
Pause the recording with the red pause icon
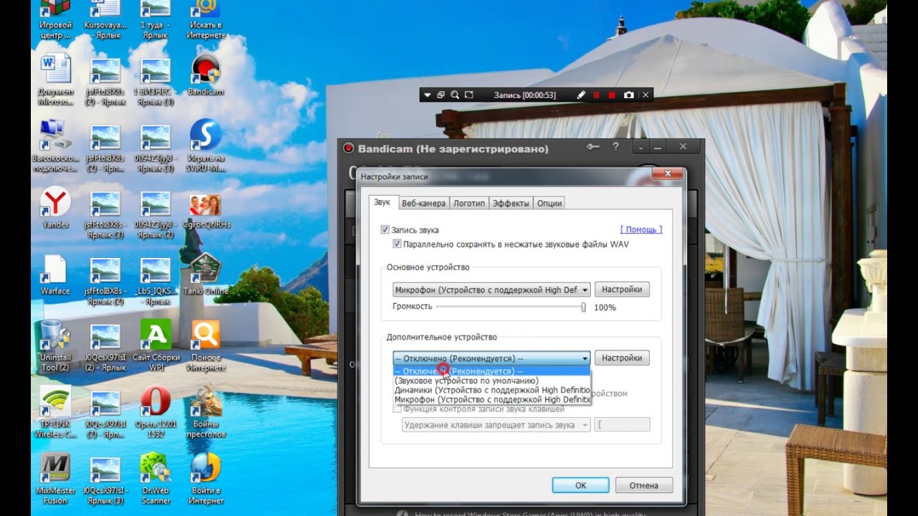pyautogui.click(x=596, y=95)
